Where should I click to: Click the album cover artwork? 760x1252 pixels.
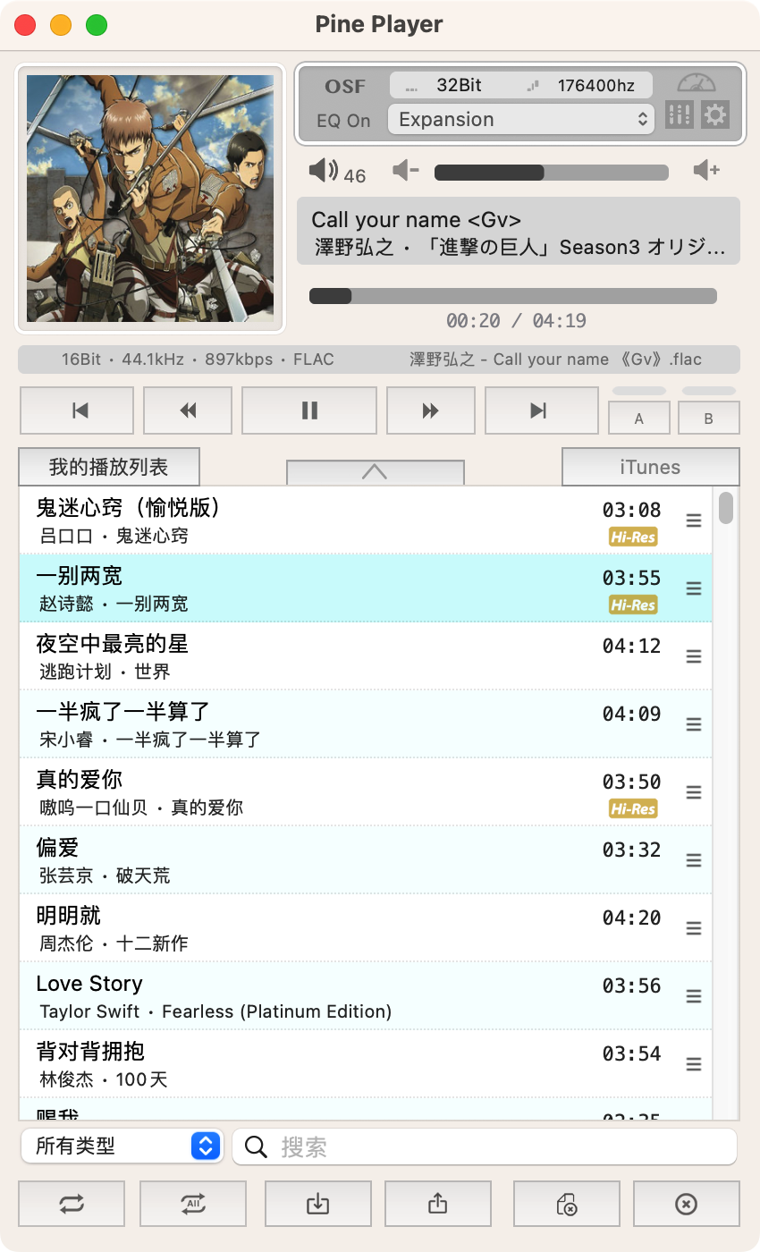coord(150,199)
